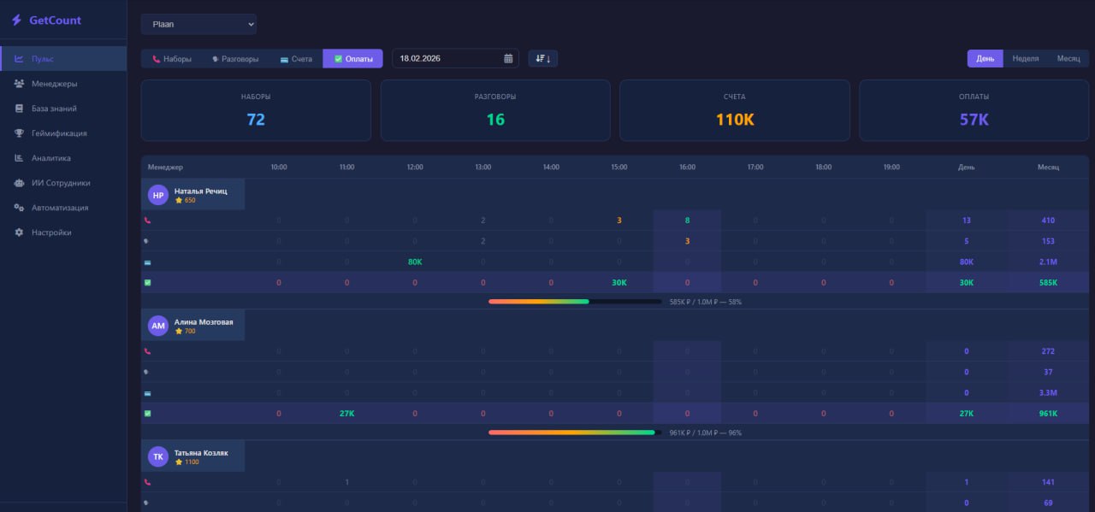Open the Plaan dropdown selector
The image size is (1095, 512).
(198, 25)
